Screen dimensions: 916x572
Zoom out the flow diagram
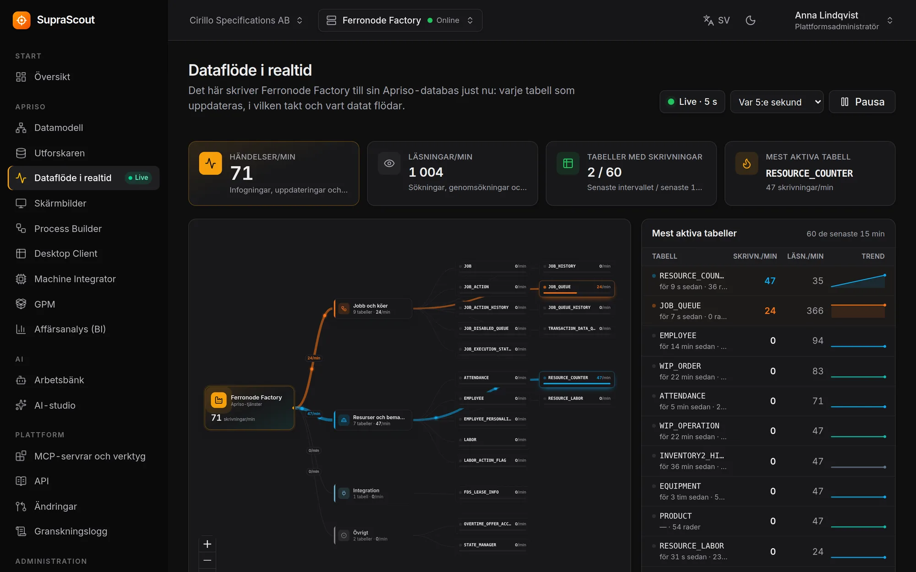pyautogui.click(x=207, y=560)
